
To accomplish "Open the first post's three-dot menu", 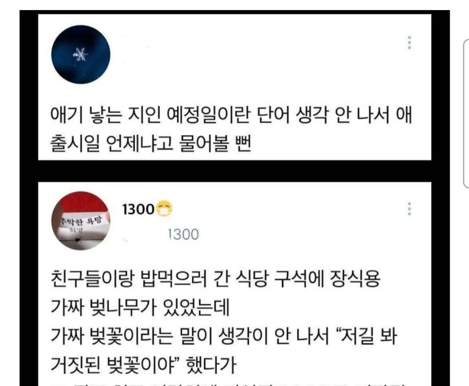I will pyautogui.click(x=410, y=42).
